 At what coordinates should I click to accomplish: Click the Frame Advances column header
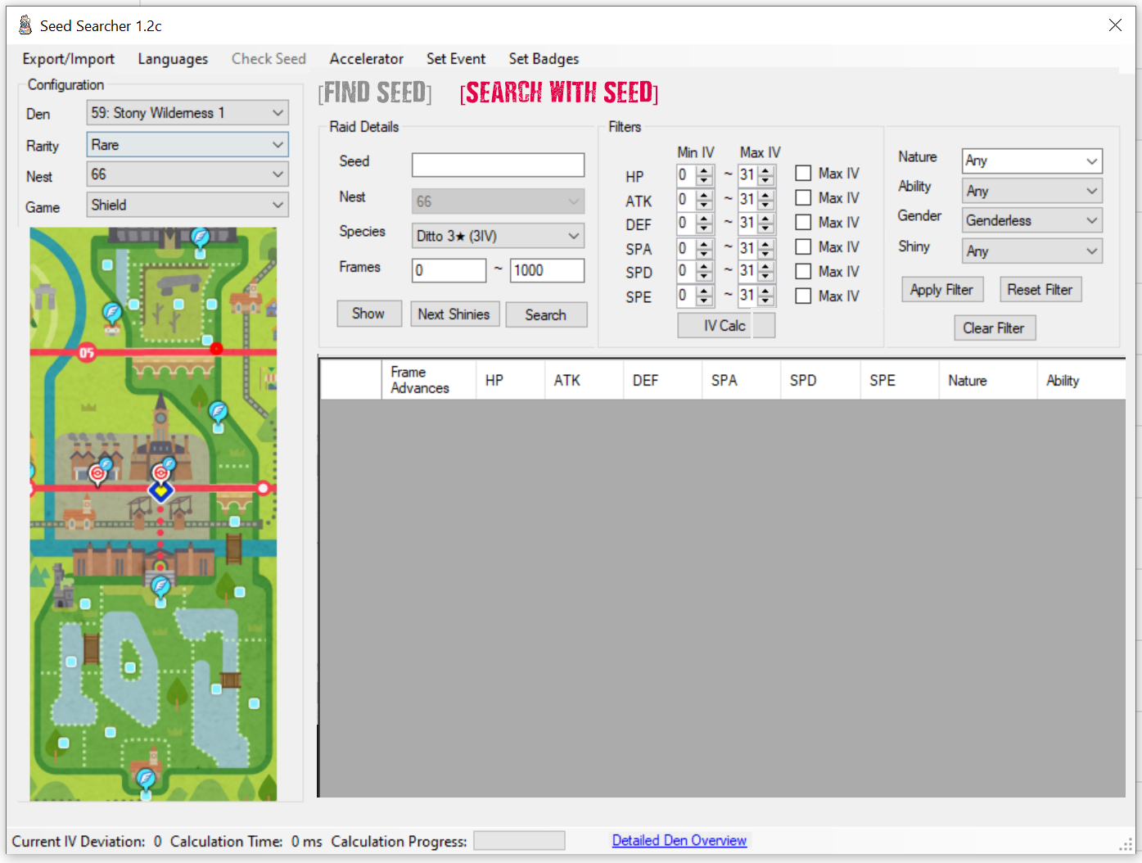pos(428,380)
